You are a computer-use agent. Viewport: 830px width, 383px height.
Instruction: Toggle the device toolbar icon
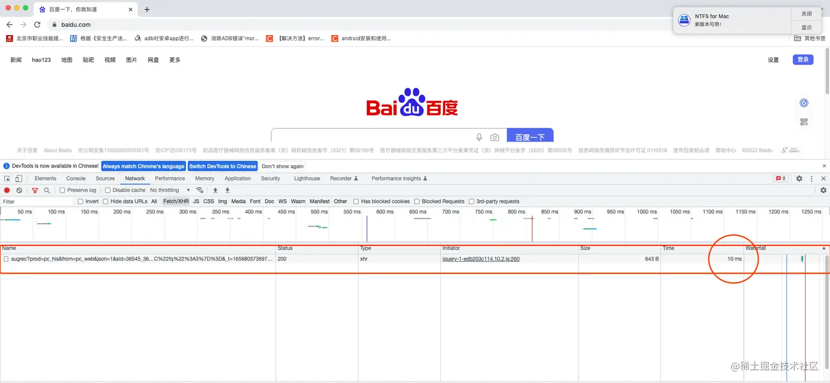tap(19, 178)
